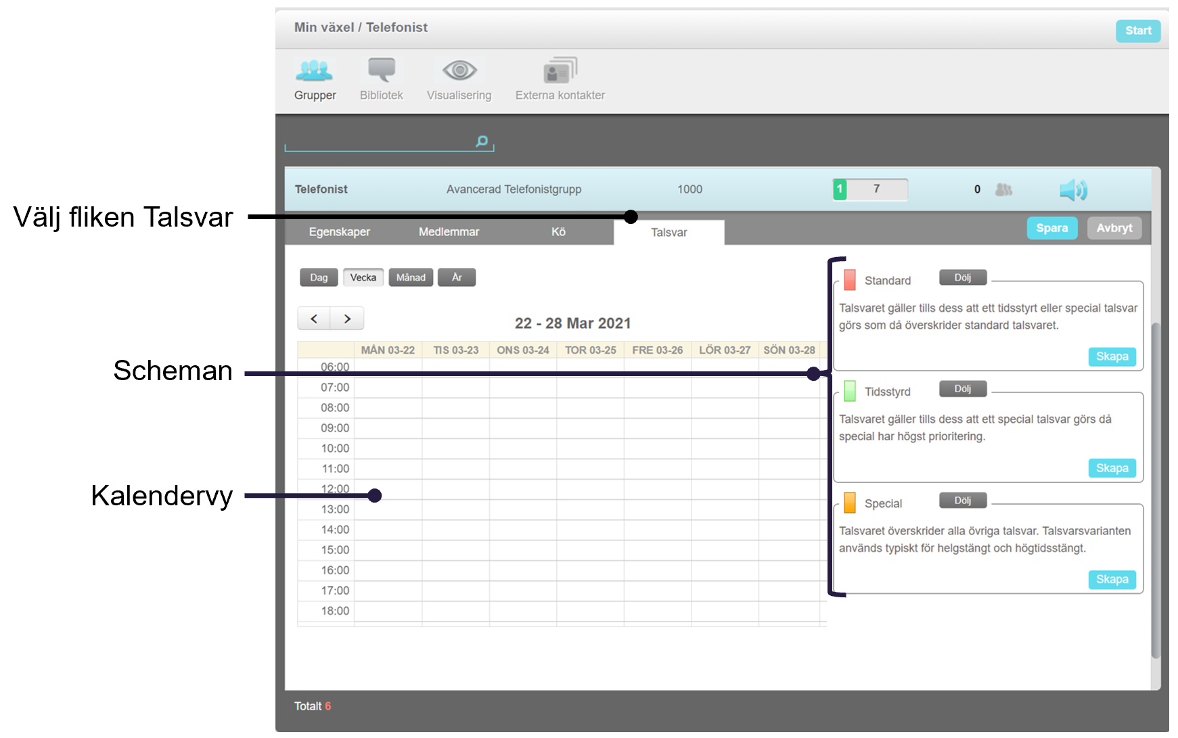
Task: Click Skapa in the Tidsstyrd panel
Action: [x=1112, y=468]
